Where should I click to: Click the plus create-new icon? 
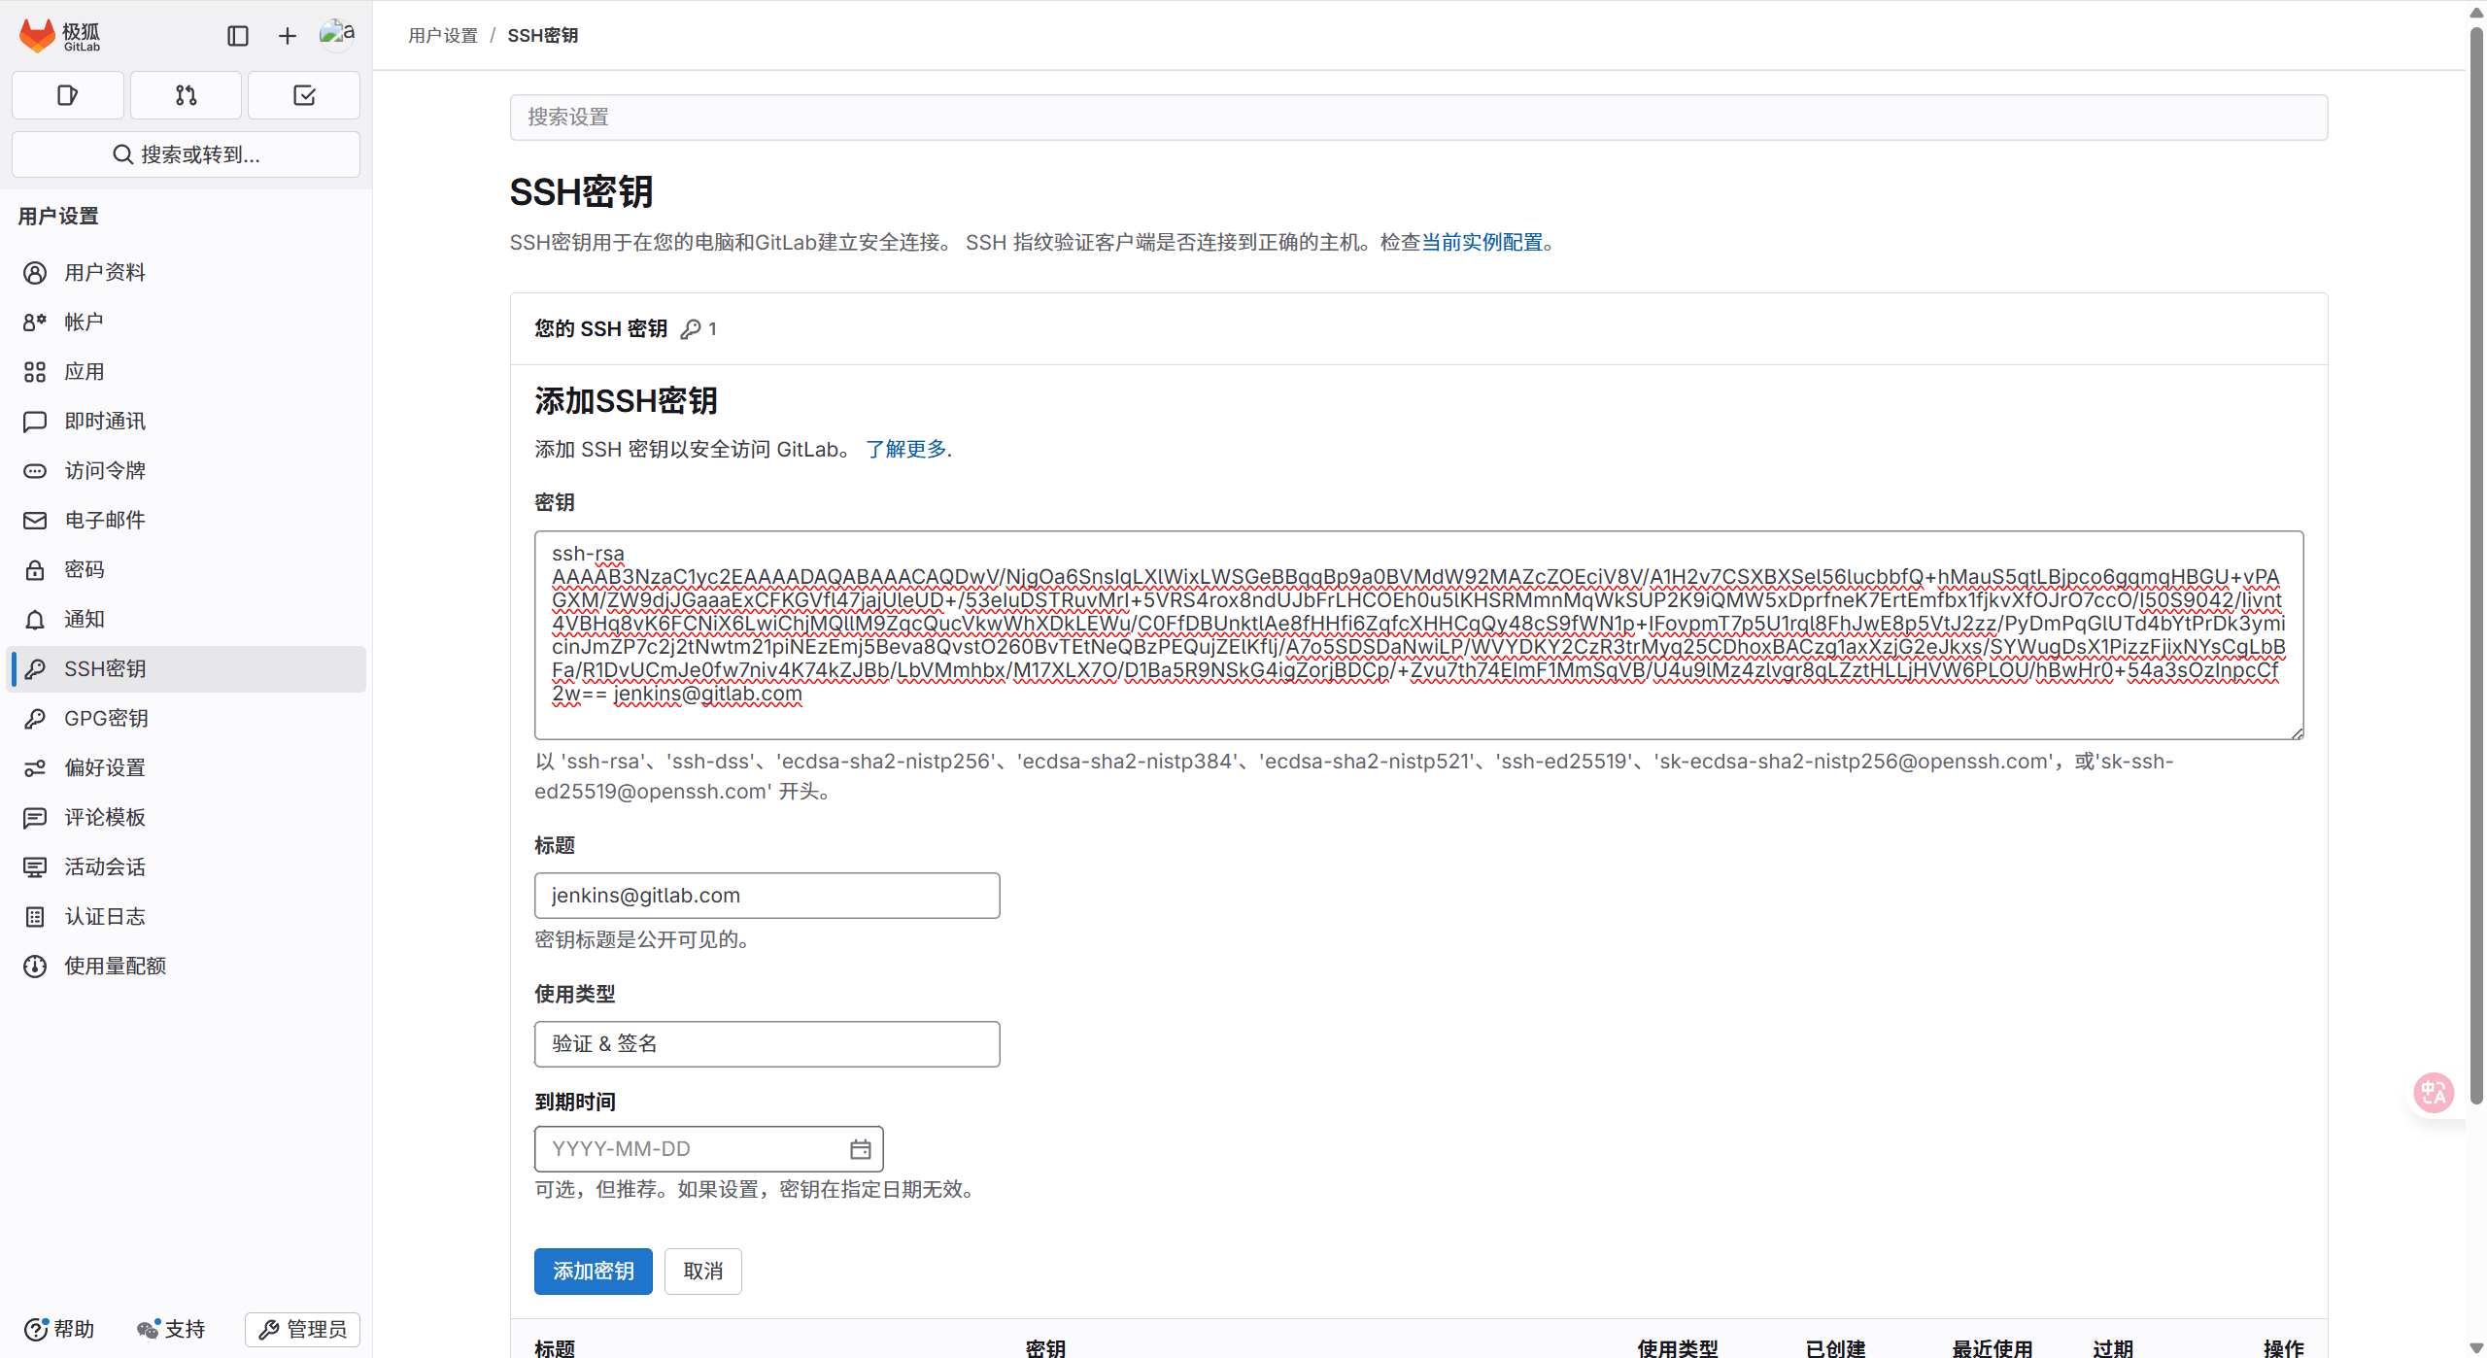[x=288, y=36]
